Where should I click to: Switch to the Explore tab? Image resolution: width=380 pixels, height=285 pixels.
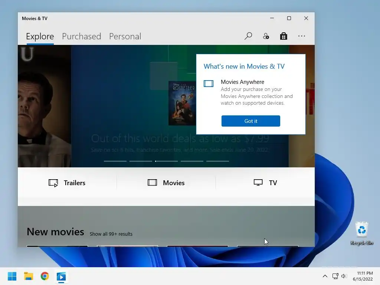click(40, 36)
